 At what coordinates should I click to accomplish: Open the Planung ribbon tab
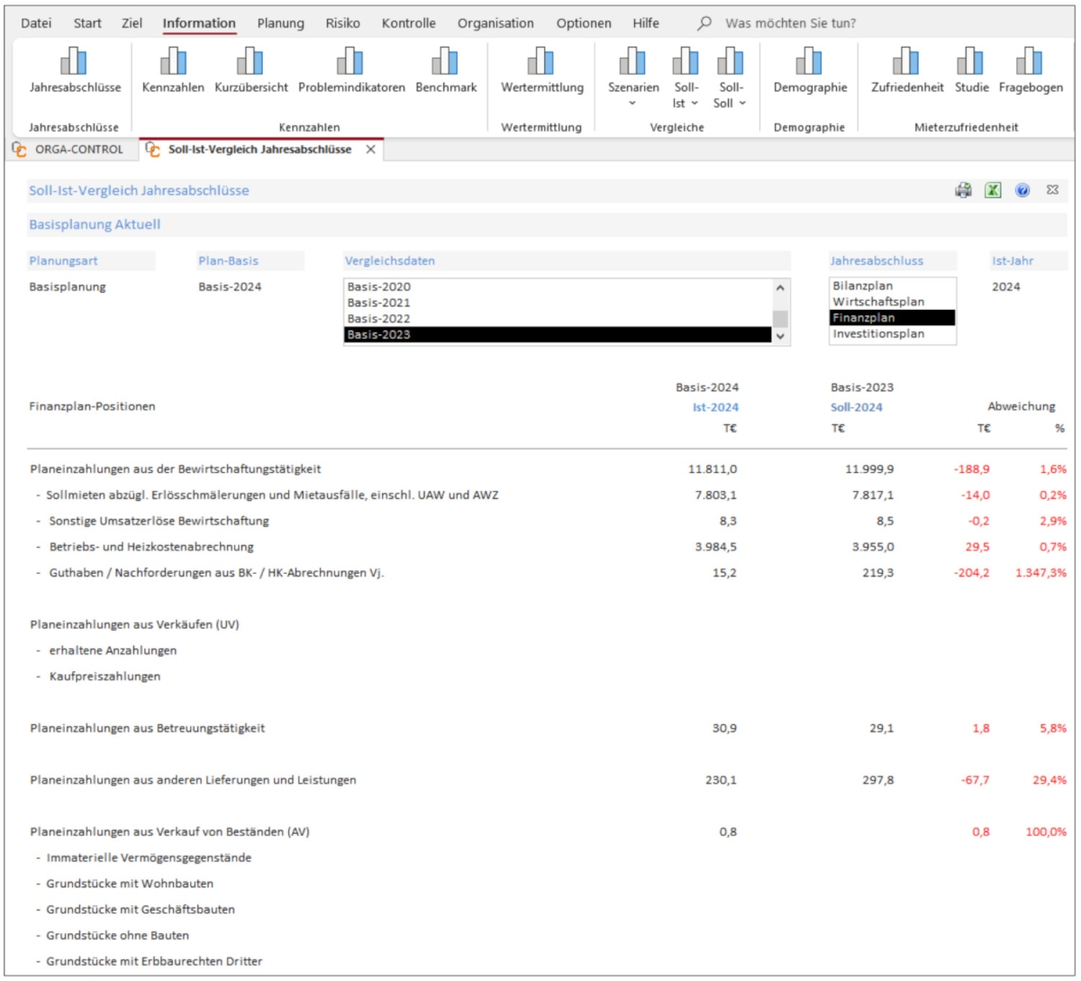[x=280, y=23]
